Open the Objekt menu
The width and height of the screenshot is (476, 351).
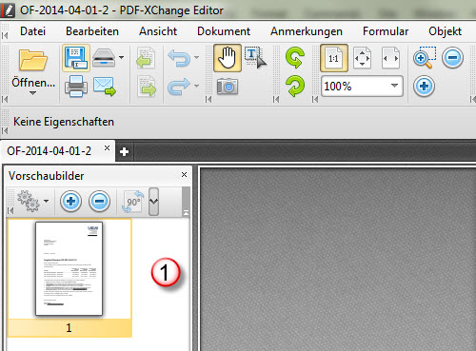(445, 31)
